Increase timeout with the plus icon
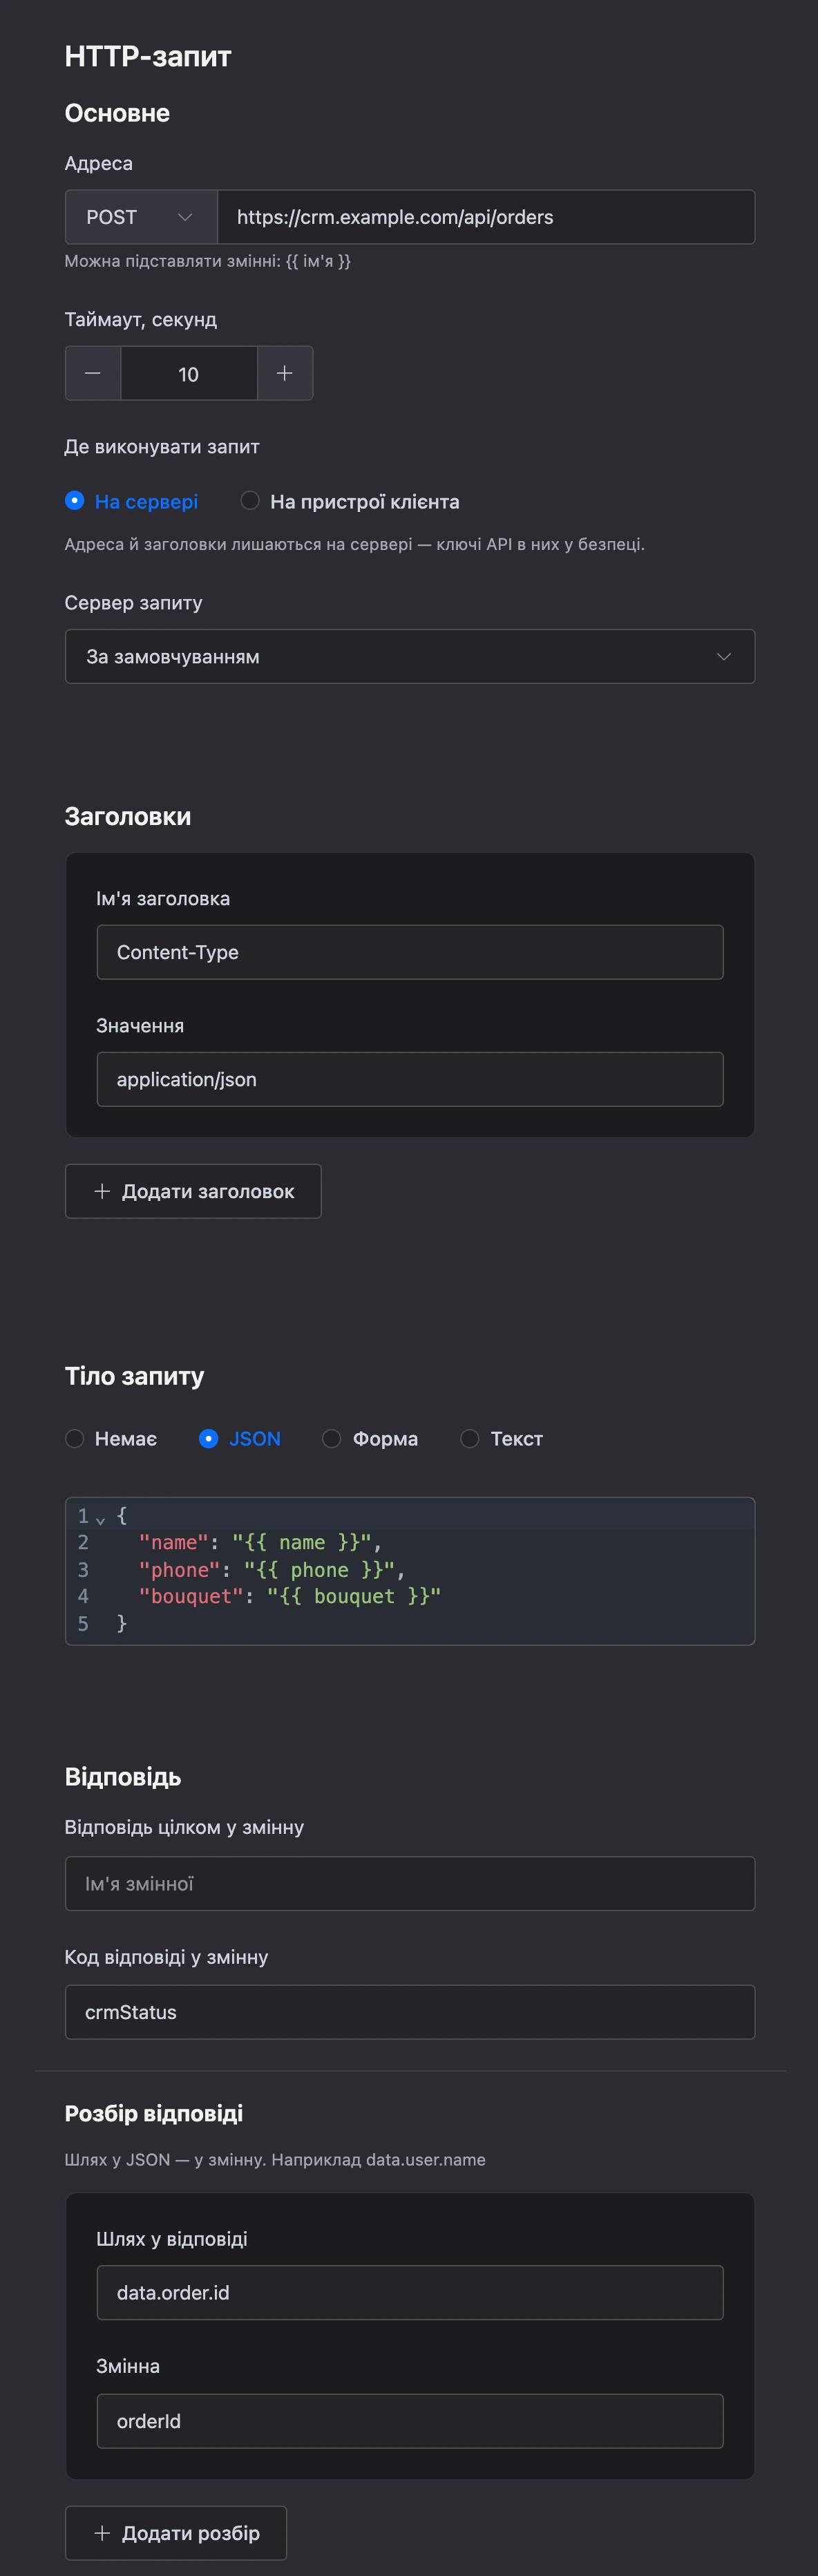Image resolution: width=818 pixels, height=2576 pixels. point(285,373)
